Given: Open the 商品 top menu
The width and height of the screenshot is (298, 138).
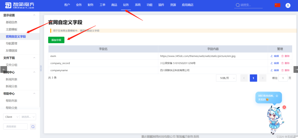Looking at the screenshot, I should click(x=114, y=5).
